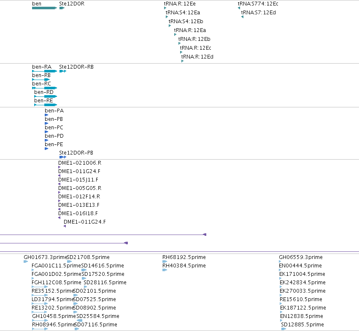Select the SD02101.5prime EST
Viewport: 359px width, 331px height.
(76, 295)
